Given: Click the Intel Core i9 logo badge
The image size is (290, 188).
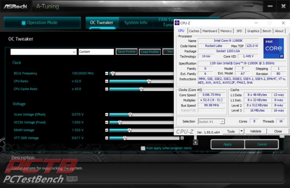Looking at the screenshot, I should point(274,48).
